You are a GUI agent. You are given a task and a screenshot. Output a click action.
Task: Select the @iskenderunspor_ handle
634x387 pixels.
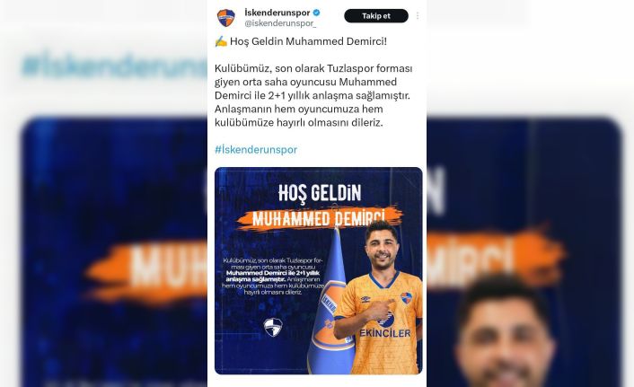(280, 23)
